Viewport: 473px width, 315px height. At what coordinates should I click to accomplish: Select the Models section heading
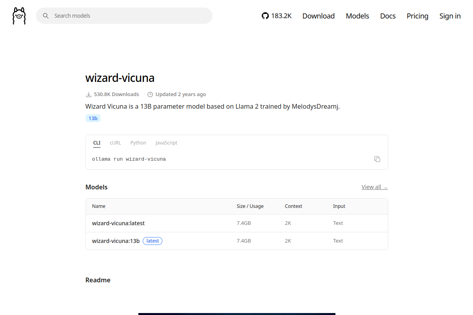(x=97, y=187)
